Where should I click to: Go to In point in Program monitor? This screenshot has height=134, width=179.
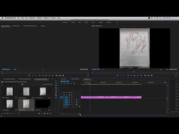(x=128, y=76)
